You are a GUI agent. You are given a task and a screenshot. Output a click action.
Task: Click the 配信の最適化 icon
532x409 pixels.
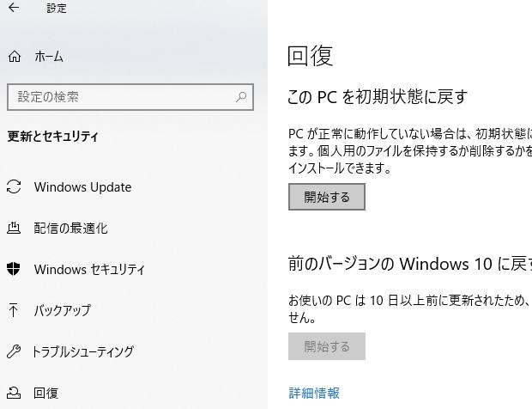pyautogui.click(x=14, y=229)
